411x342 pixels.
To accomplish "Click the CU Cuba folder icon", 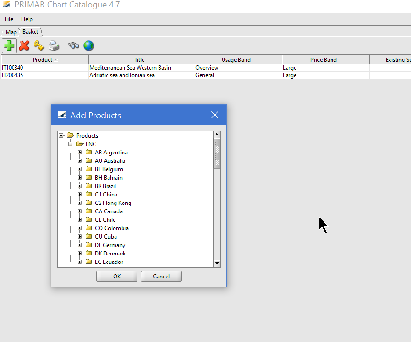I will coord(88,236).
